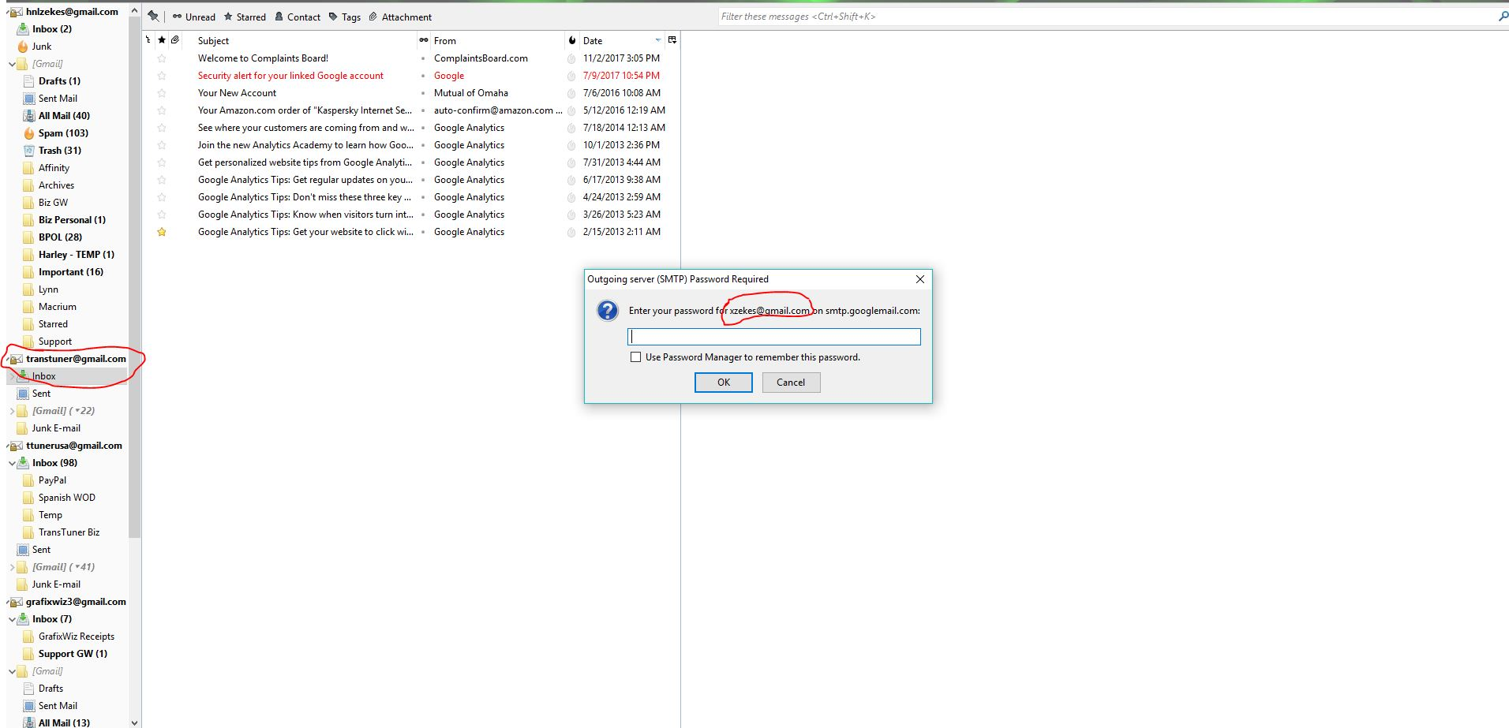The width and height of the screenshot is (1509, 728).
Task: Star the Welcome to Complaints Board! message
Action: click(x=162, y=58)
